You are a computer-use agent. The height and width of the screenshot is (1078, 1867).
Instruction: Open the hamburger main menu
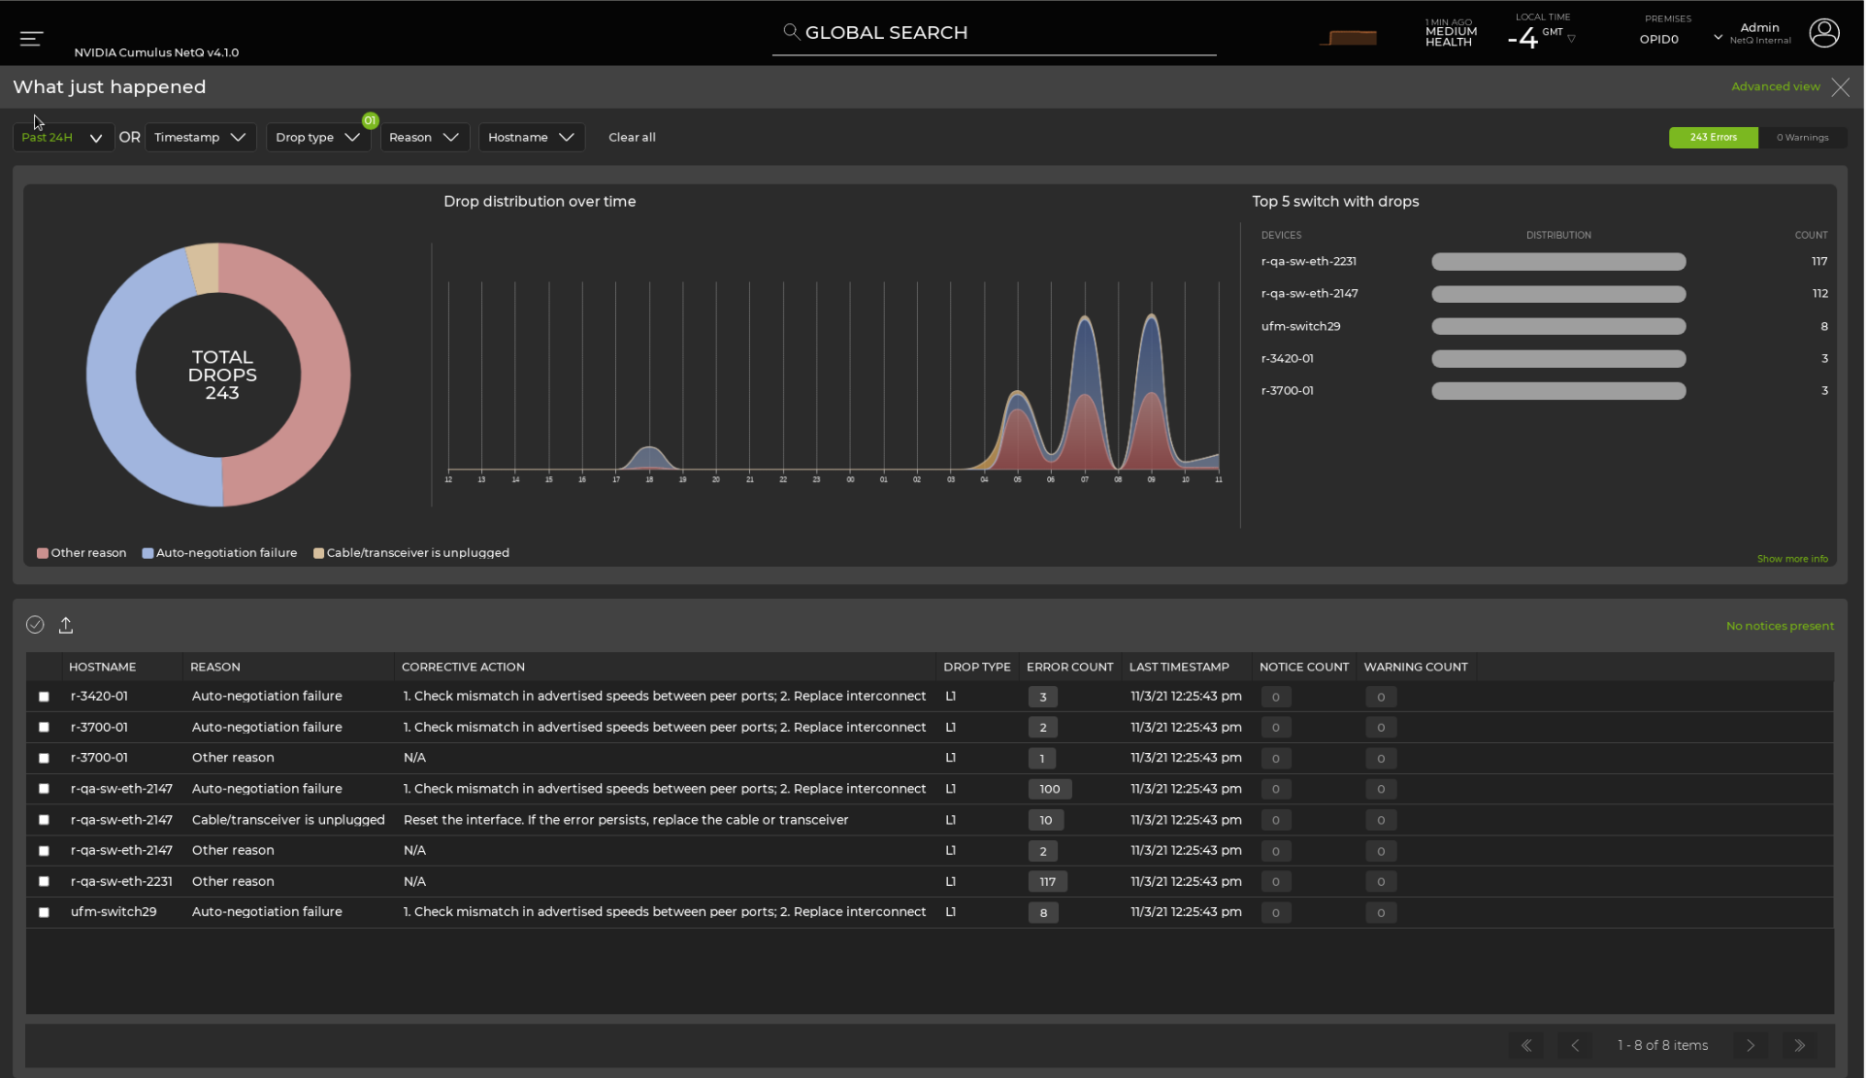(x=31, y=38)
